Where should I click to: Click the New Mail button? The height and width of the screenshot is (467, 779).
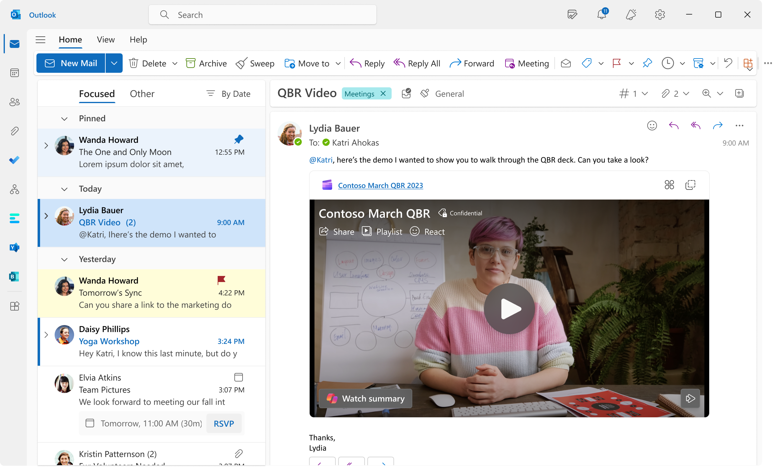point(71,63)
